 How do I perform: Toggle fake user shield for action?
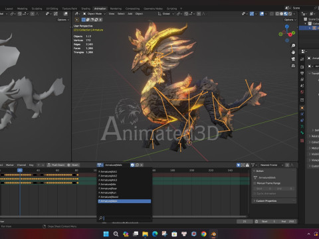[x=132, y=165]
